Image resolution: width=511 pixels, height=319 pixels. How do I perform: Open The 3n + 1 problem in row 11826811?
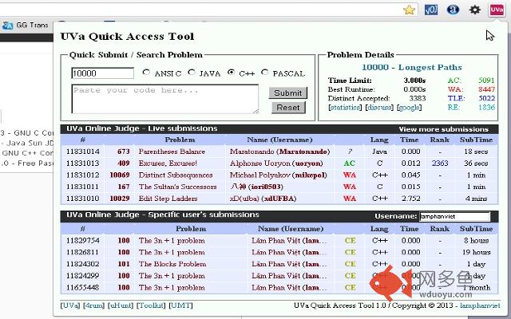(x=172, y=252)
